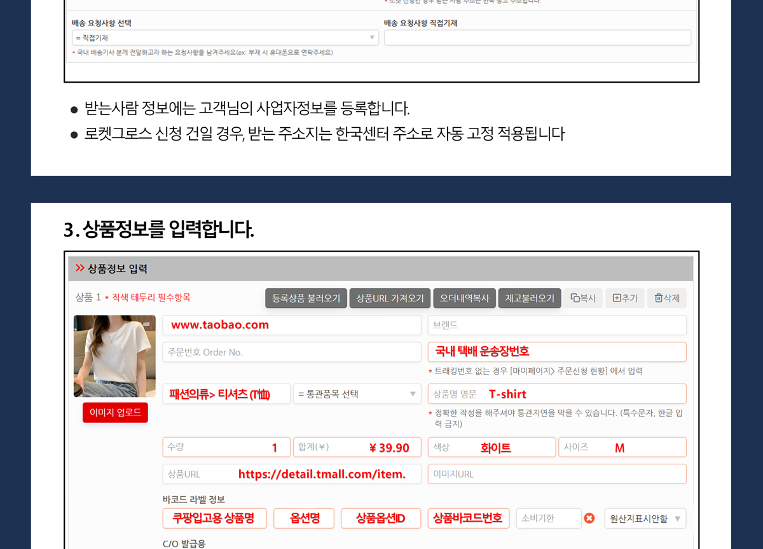Click the 오더내역복사 button
The image size is (763, 549).
pos(464,298)
